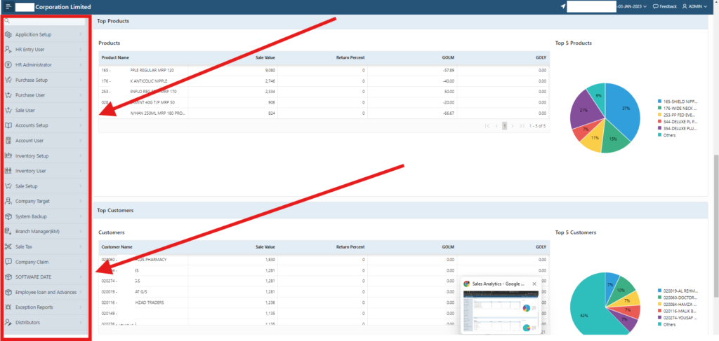Click the location arrow icon in header
Image resolution: width=719 pixels, height=341 pixels.
point(562,6)
